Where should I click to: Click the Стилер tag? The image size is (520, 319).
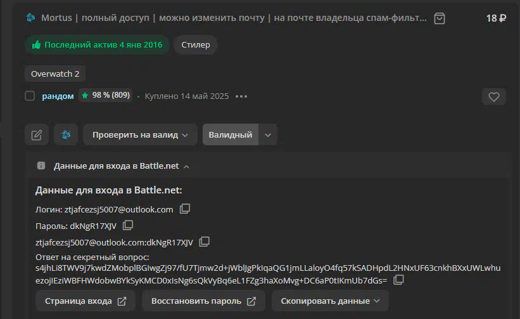(196, 45)
